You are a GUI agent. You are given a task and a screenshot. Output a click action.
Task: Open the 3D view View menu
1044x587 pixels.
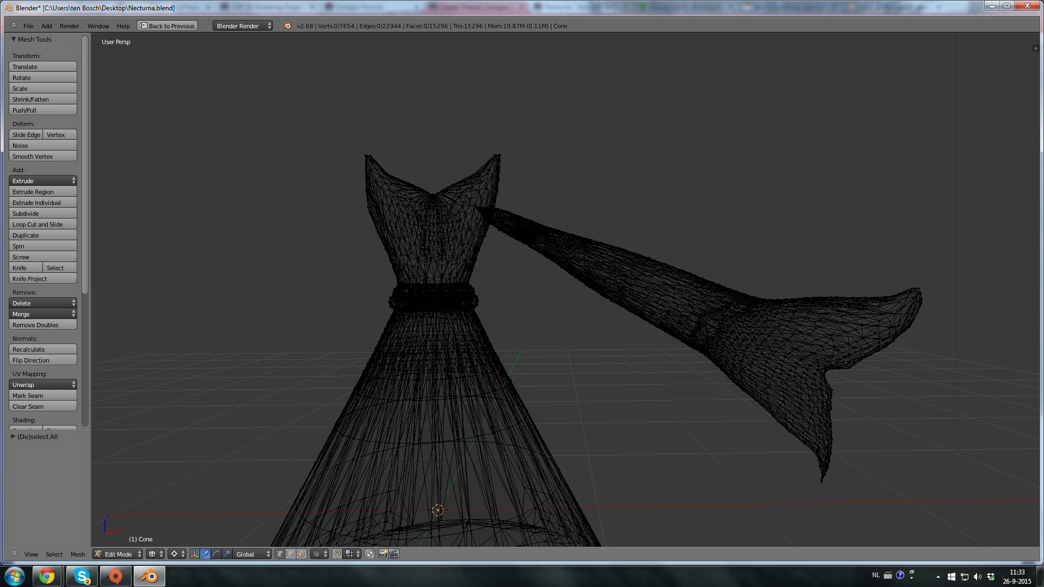tap(31, 554)
